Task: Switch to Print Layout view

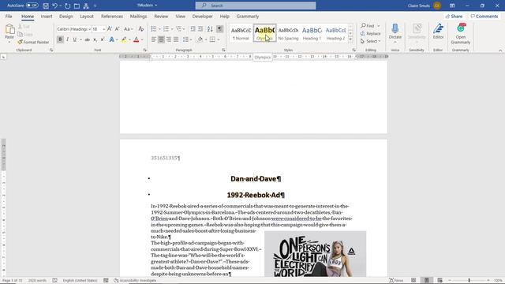Action: click(426, 281)
